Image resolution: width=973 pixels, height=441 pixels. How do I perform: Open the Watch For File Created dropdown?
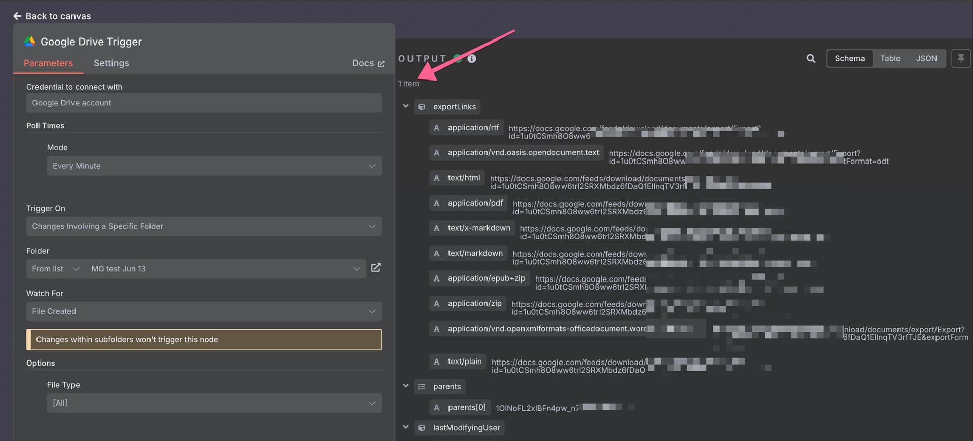pyautogui.click(x=204, y=311)
